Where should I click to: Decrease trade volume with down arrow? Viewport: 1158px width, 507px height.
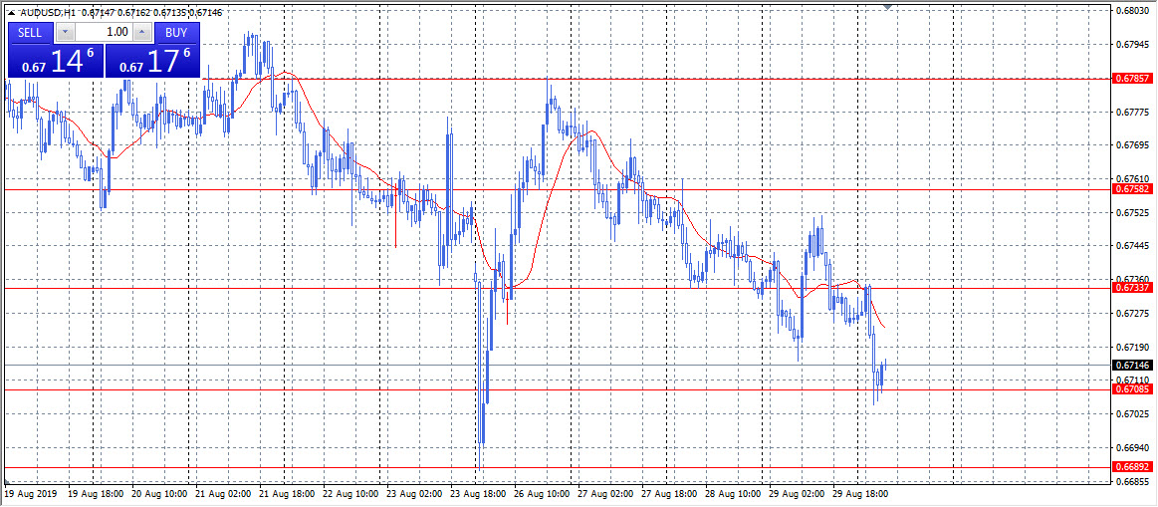(65, 33)
